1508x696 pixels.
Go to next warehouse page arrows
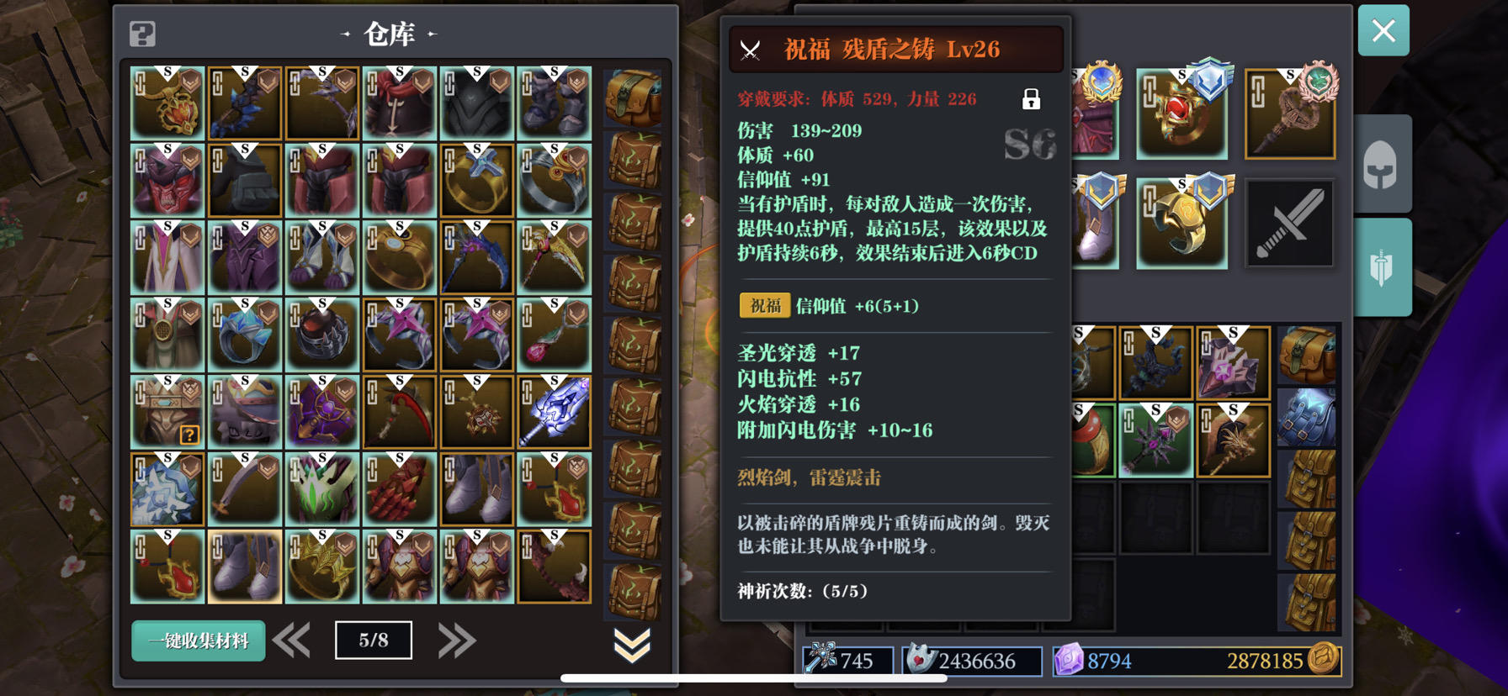457,641
